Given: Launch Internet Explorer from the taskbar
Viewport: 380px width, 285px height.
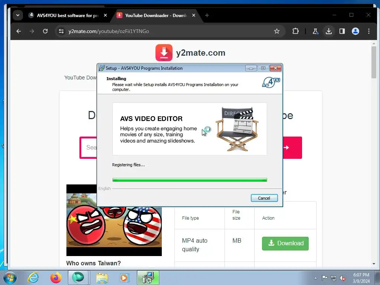Looking at the screenshot, I should click(33, 278).
